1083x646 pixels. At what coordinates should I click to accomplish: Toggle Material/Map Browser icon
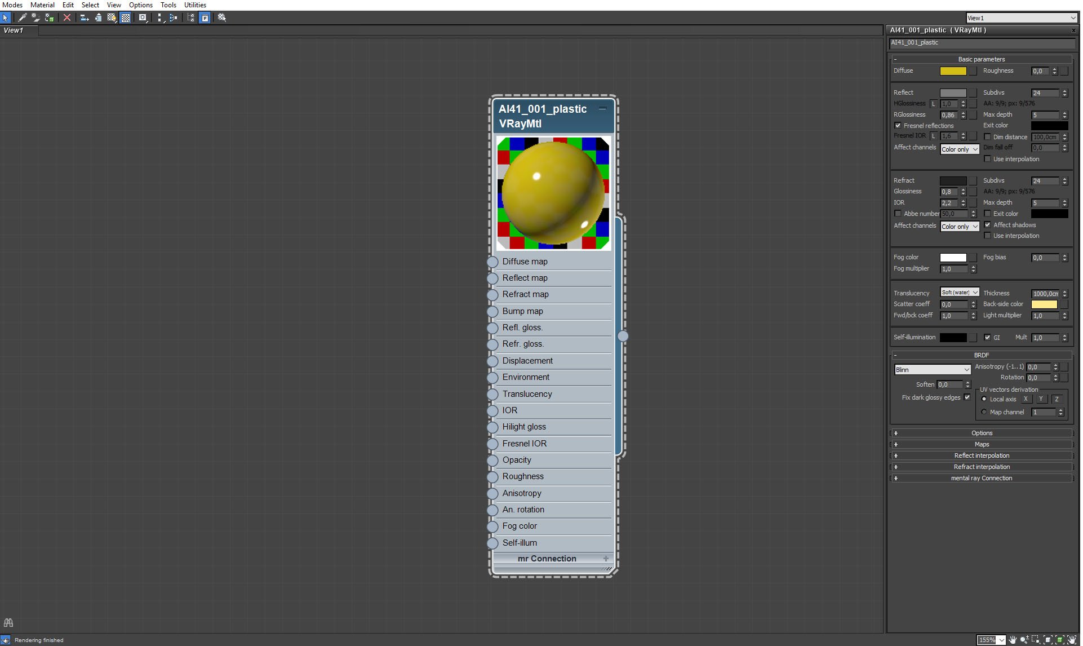click(x=191, y=17)
